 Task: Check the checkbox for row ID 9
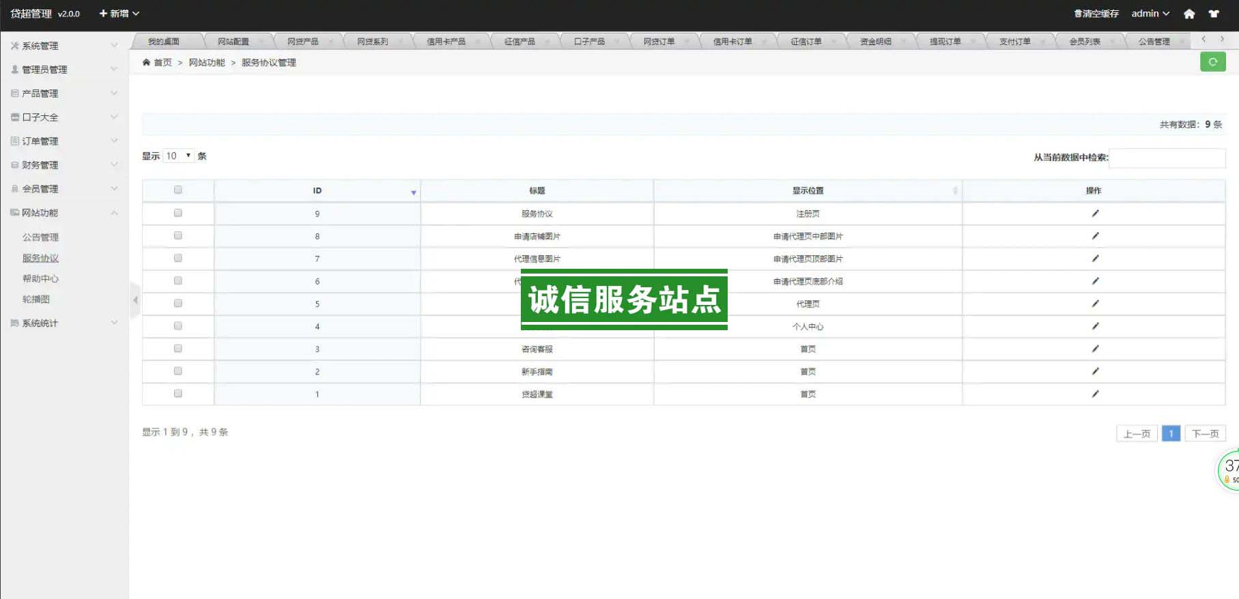point(177,214)
